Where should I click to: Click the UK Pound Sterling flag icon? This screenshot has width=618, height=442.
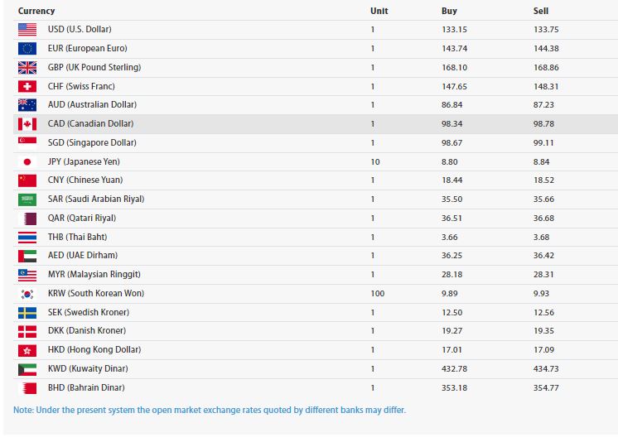[27, 68]
